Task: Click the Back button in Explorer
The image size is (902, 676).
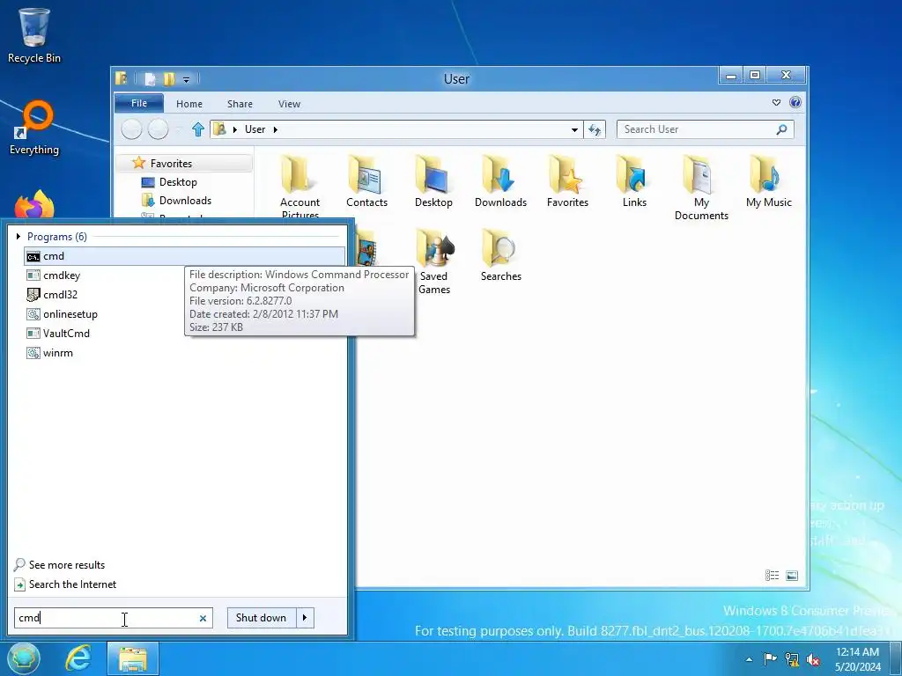Action: [x=132, y=129]
